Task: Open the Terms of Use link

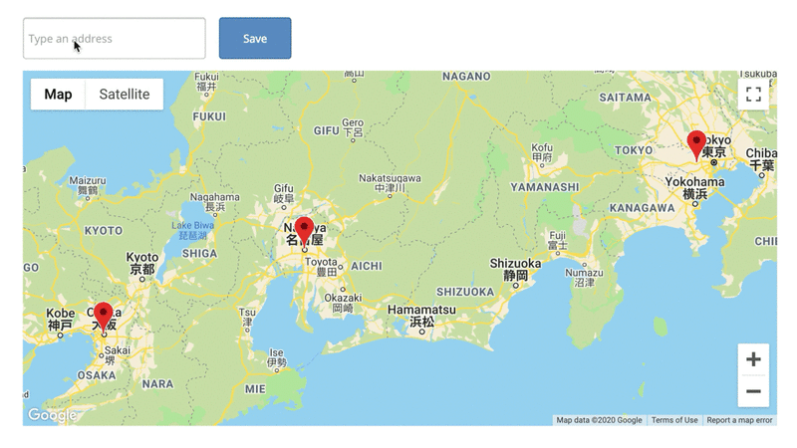Action: pos(674,420)
